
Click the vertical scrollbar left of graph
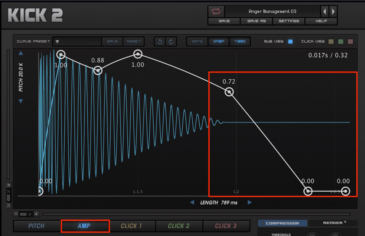(8, 114)
